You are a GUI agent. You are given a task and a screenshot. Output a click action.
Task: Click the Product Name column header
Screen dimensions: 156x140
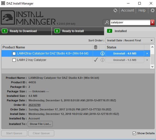coord(47,47)
